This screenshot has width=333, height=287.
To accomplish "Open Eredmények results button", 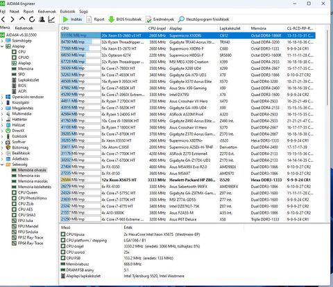I will pyautogui.click(x=160, y=19).
